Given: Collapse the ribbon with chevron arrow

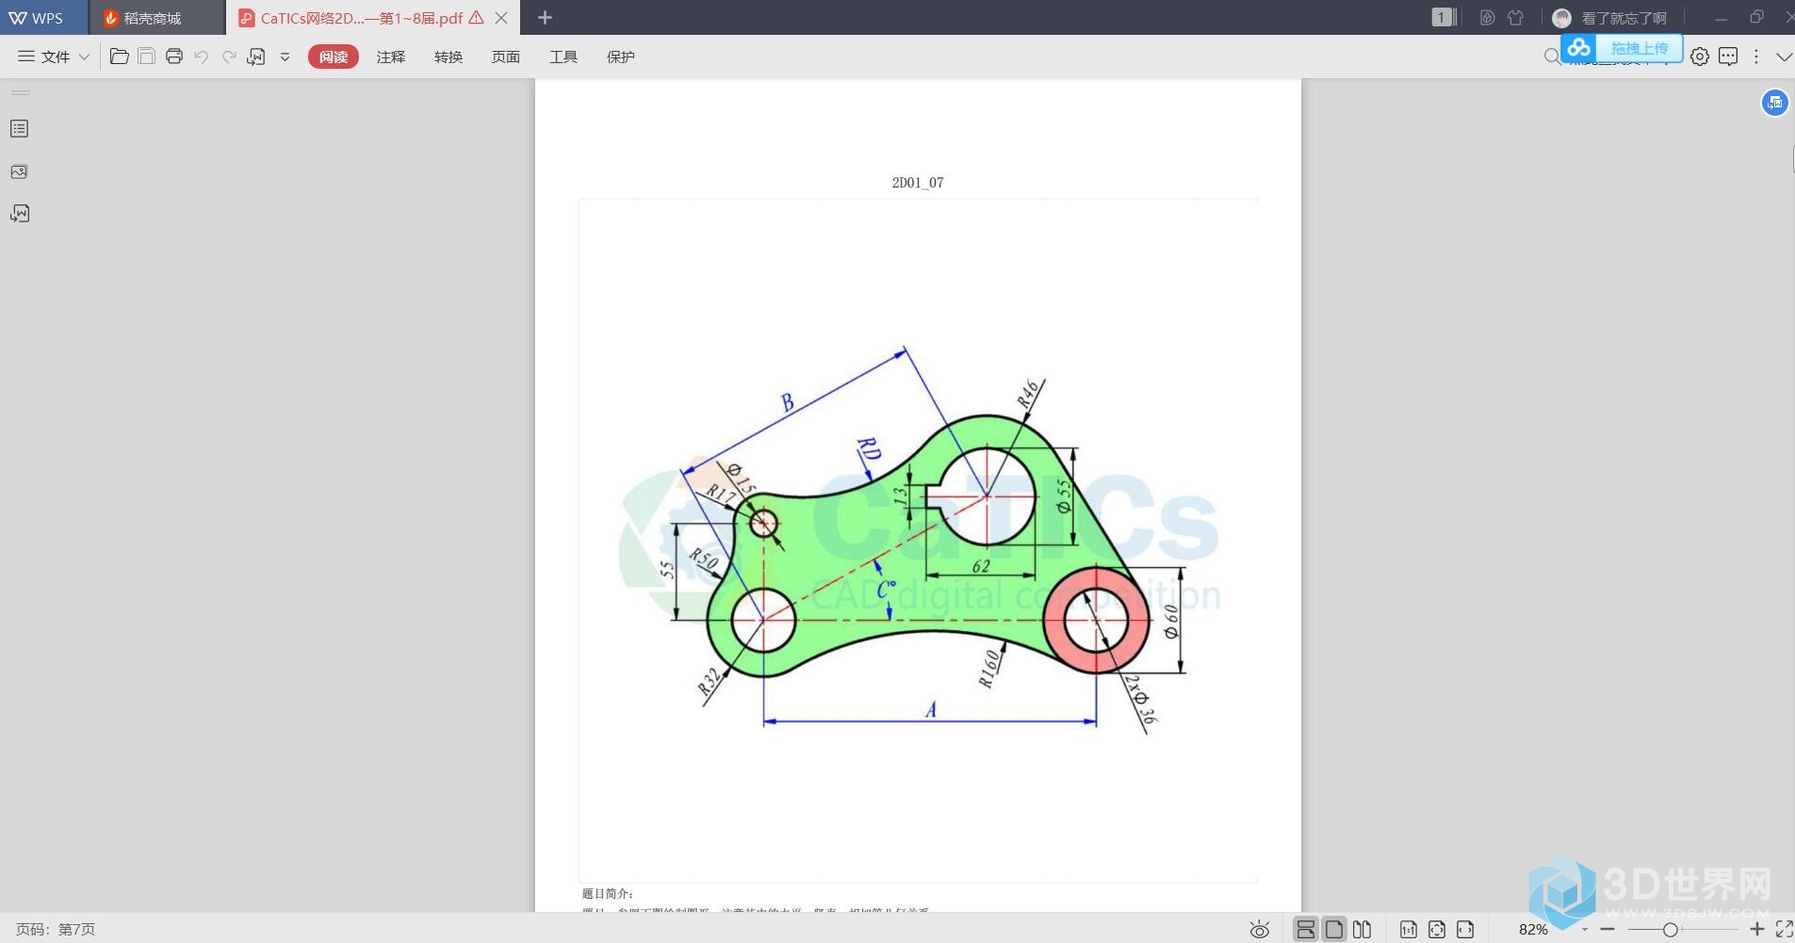Looking at the screenshot, I should (1784, 57).
